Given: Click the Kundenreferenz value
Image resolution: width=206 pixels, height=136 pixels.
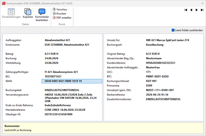Looking at the screenshot, I should point(161,63).
